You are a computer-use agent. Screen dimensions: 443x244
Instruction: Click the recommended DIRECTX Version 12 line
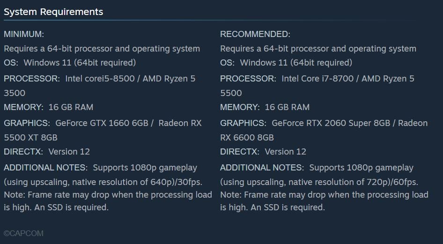click(263, 152)
